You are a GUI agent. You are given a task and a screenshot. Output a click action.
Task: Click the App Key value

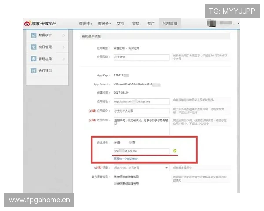pos(121,75)
